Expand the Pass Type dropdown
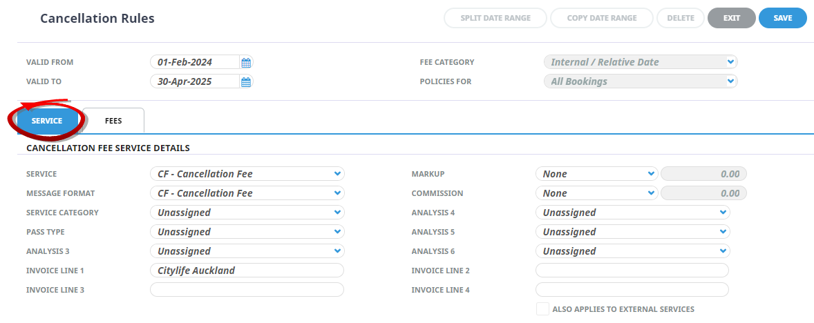Viewport: 814px width, 323px height. [x=247, y=232]
